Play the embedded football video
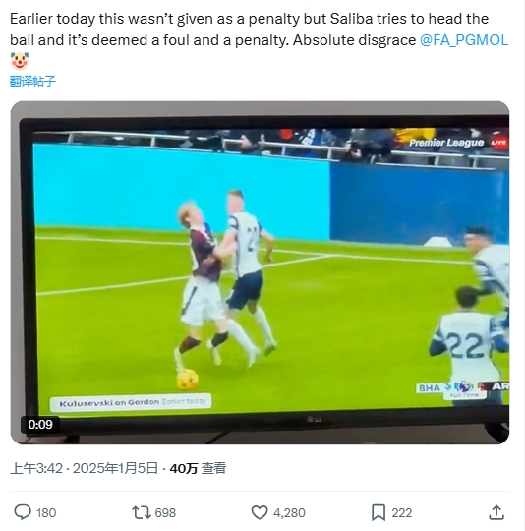Viewport: 525px width, 531px height. pyautogui.click(x=260, y=272)
